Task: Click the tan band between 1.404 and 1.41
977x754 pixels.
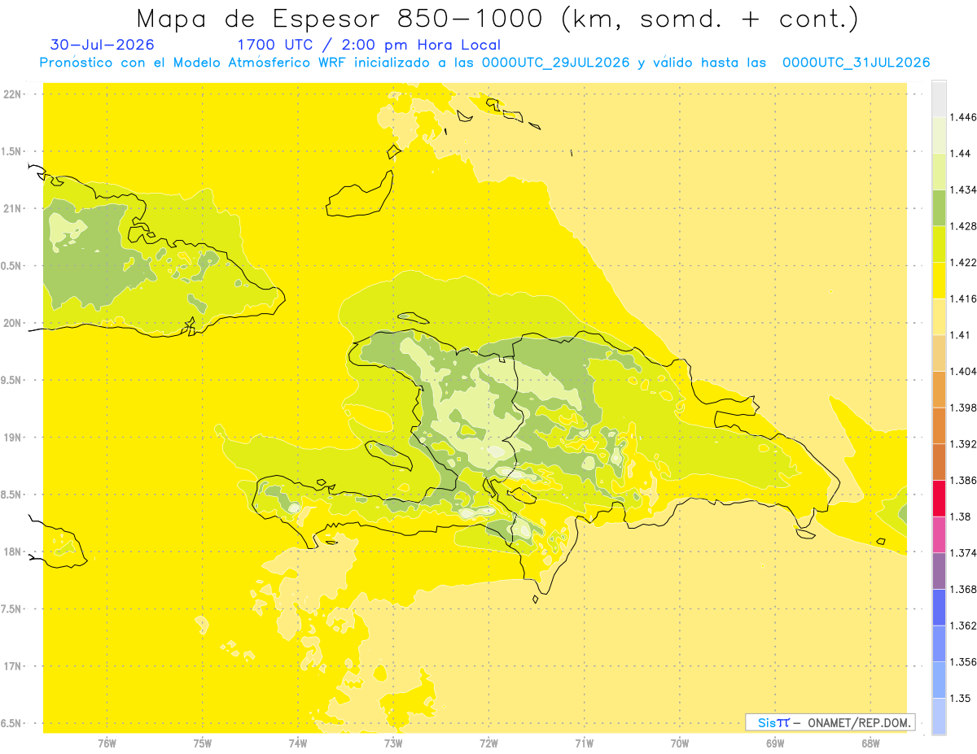Action: click(939, 353)
